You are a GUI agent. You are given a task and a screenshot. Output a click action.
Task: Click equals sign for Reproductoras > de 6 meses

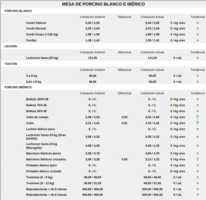pos(197,194)
